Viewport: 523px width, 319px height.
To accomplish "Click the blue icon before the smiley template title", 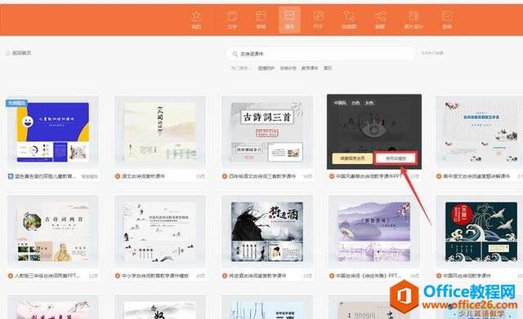I will (x=11, y=176).
